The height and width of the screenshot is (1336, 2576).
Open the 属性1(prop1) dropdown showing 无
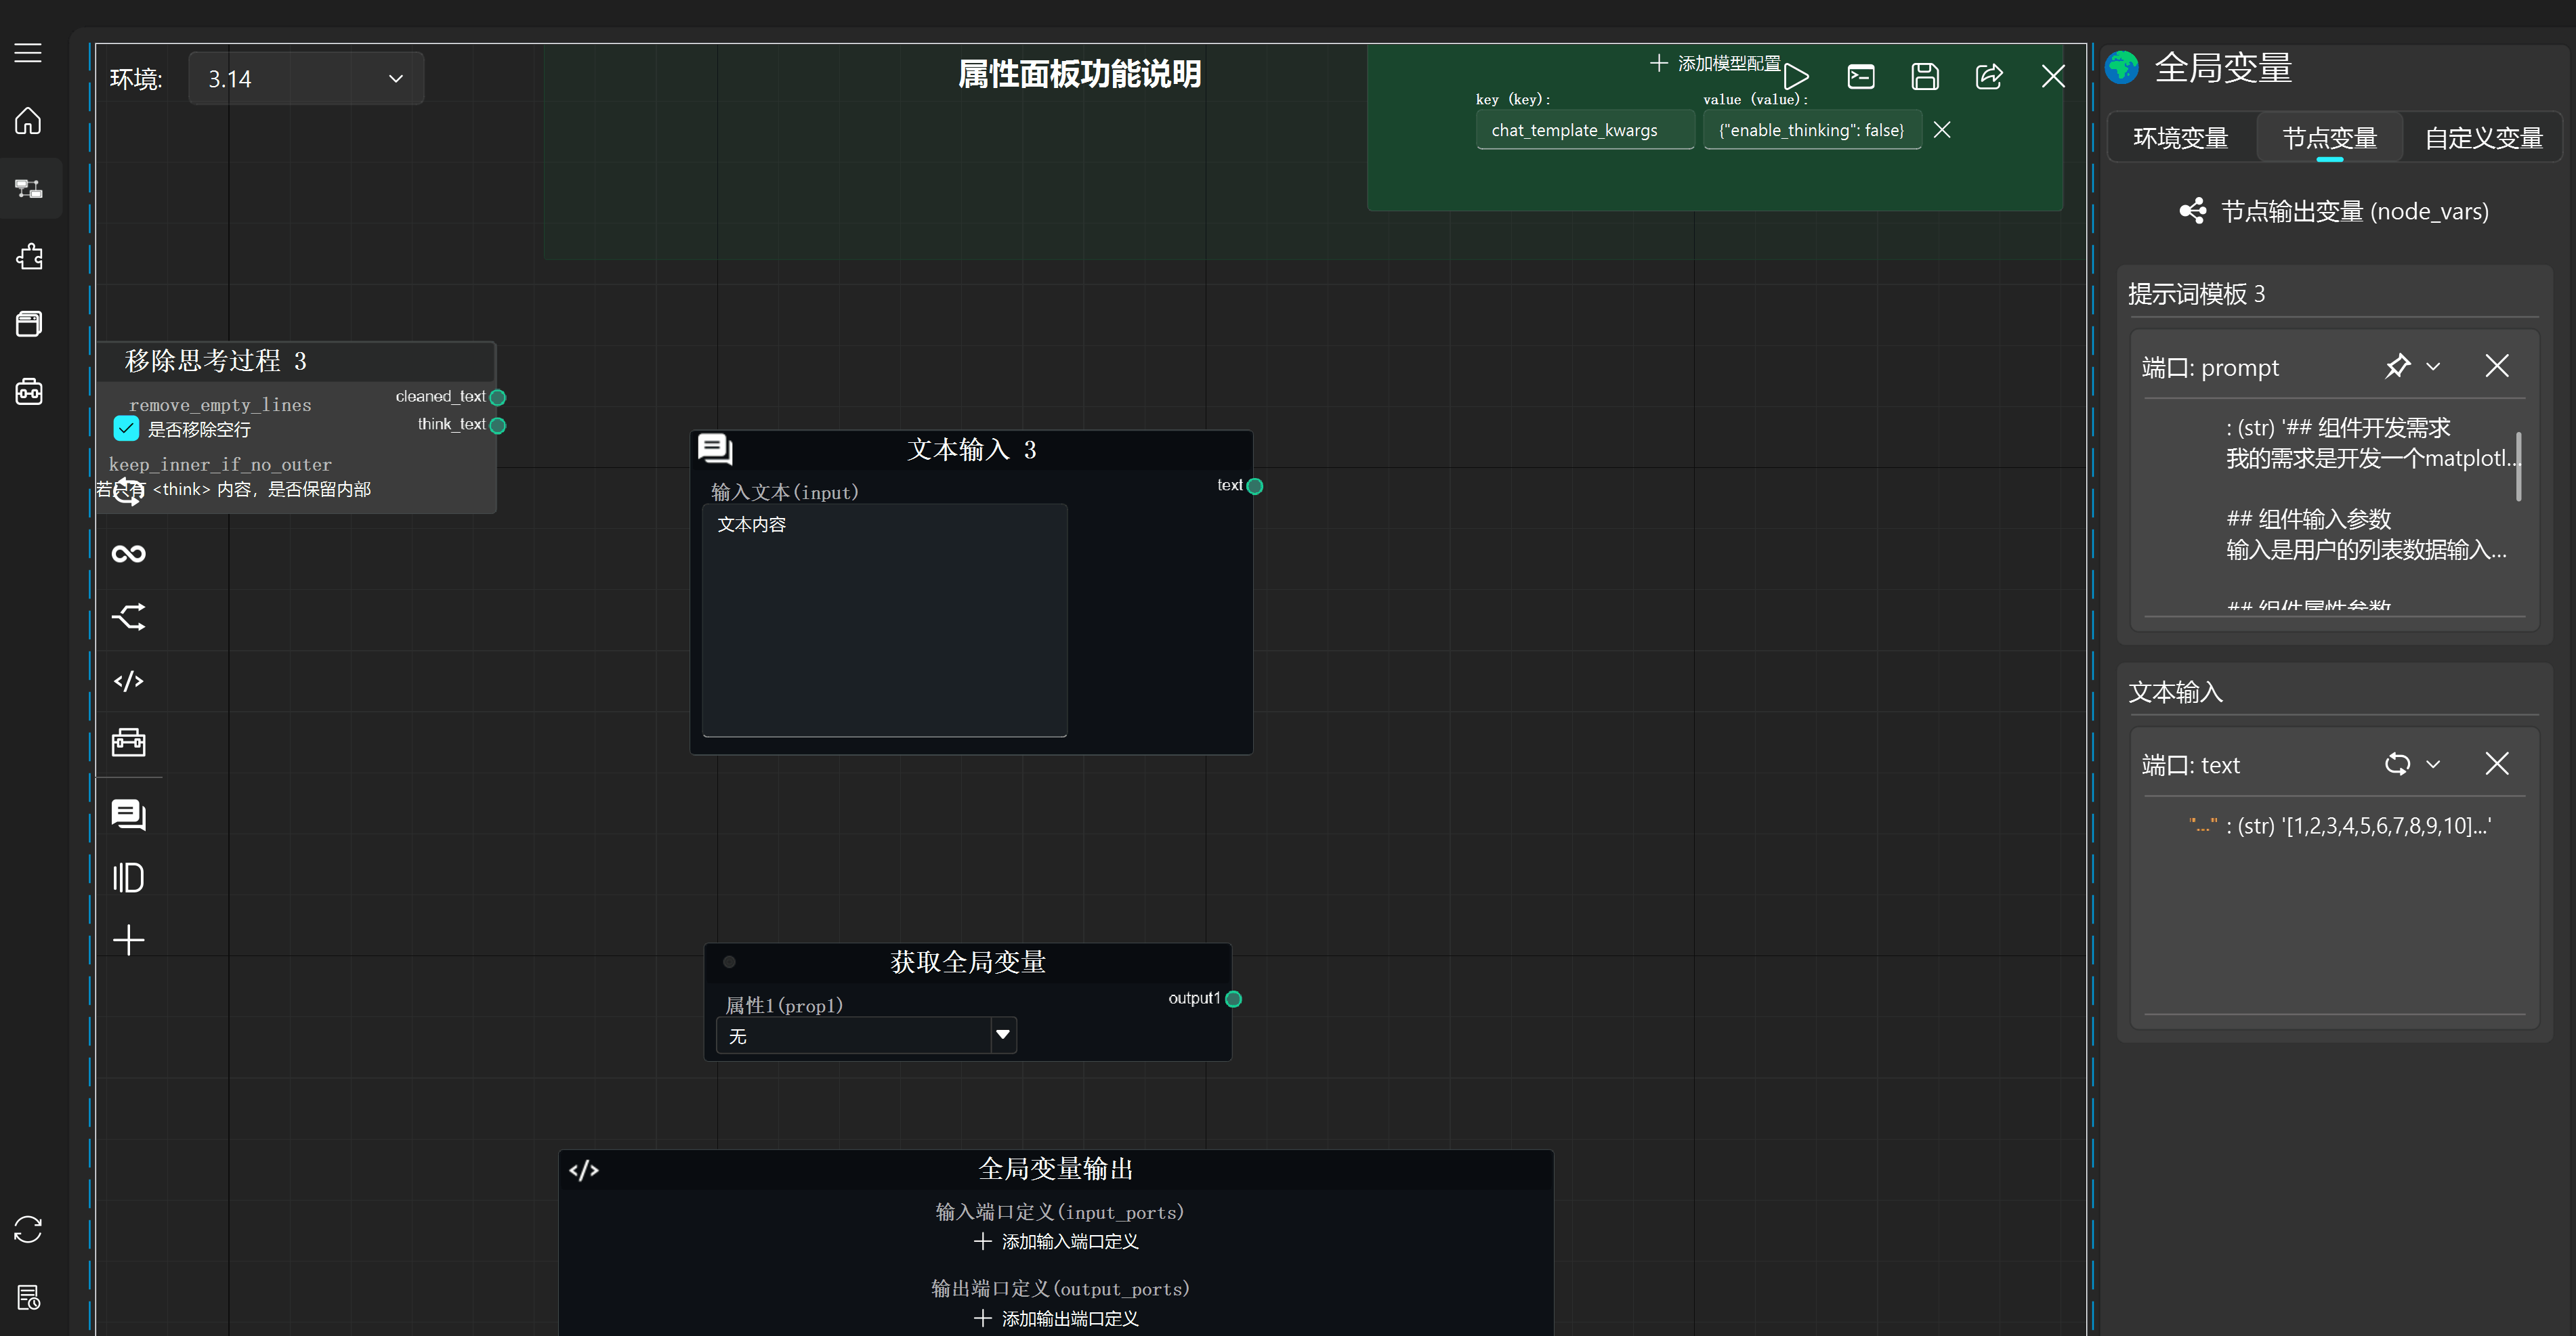866,1035
